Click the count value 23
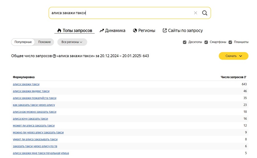257x158 pixels. tap(245, 105)
